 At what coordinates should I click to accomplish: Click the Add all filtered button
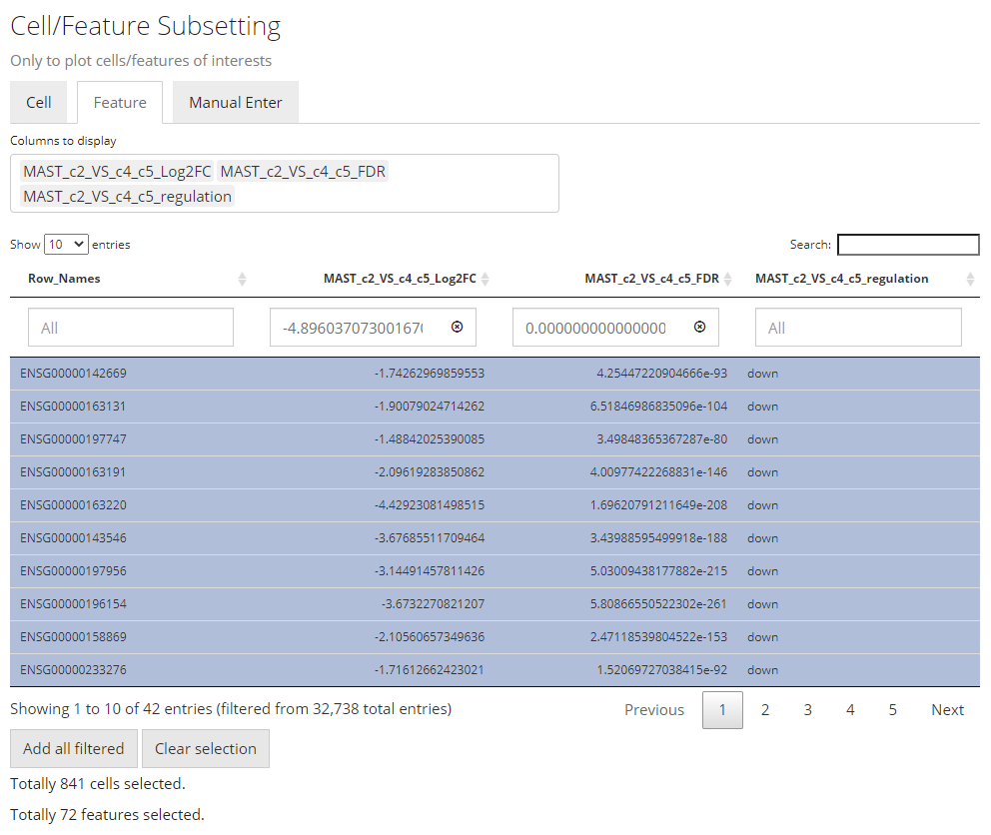coord(74,748)
